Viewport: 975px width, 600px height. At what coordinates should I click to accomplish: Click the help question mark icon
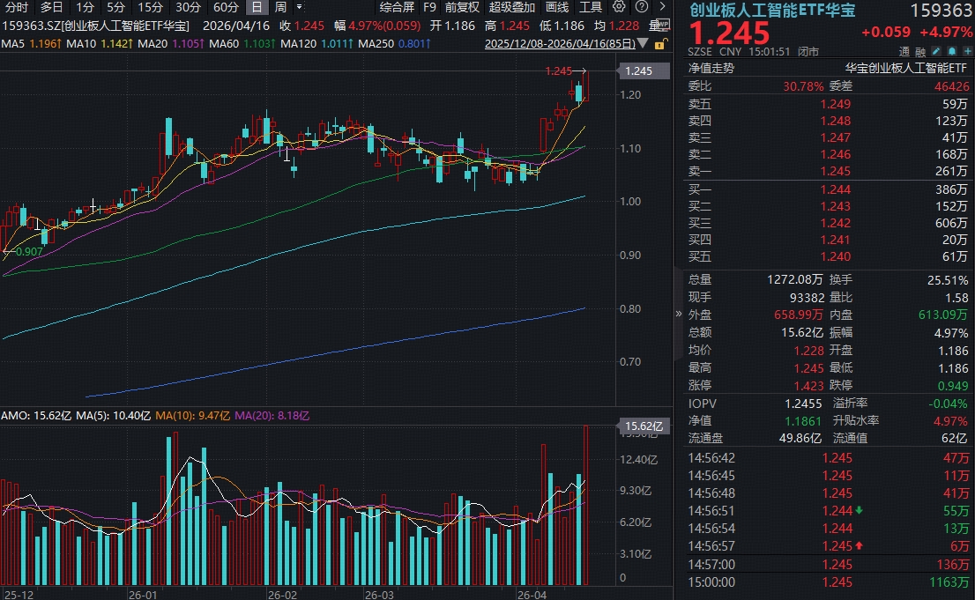coord(640,7)
